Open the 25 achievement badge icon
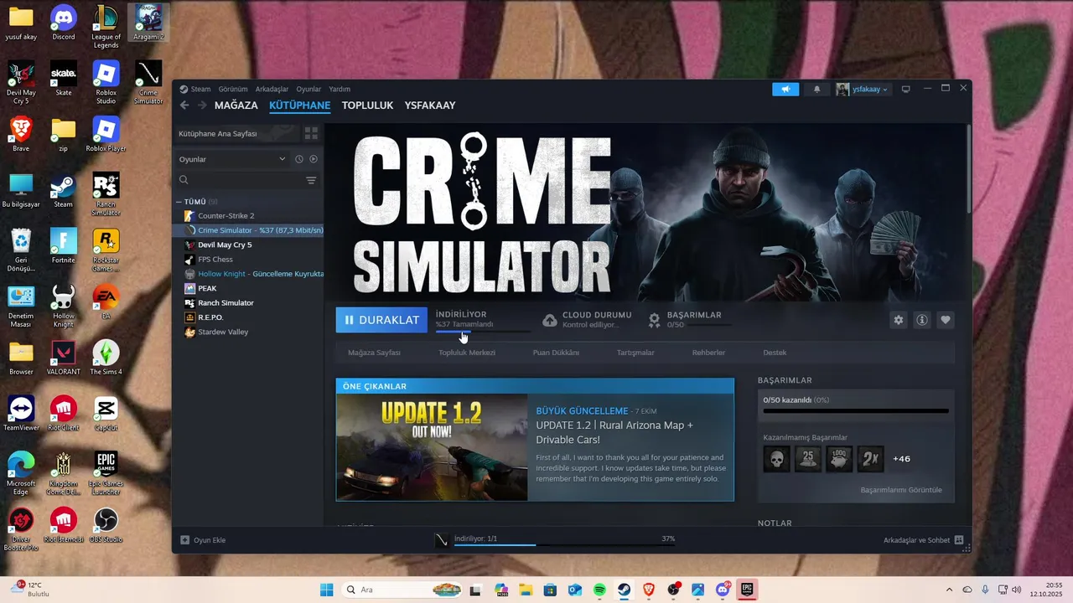 (x=808, y=458)
